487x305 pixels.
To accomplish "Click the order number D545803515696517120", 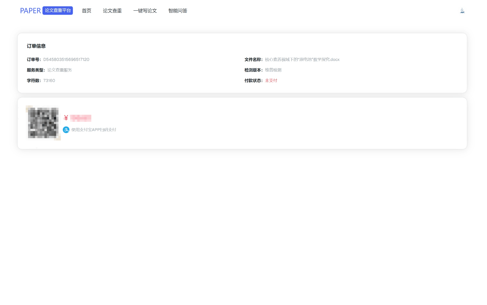I will point(66,59).
